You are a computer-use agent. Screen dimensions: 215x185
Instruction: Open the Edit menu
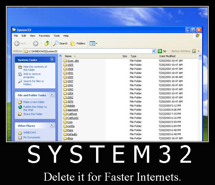[24, 36]
